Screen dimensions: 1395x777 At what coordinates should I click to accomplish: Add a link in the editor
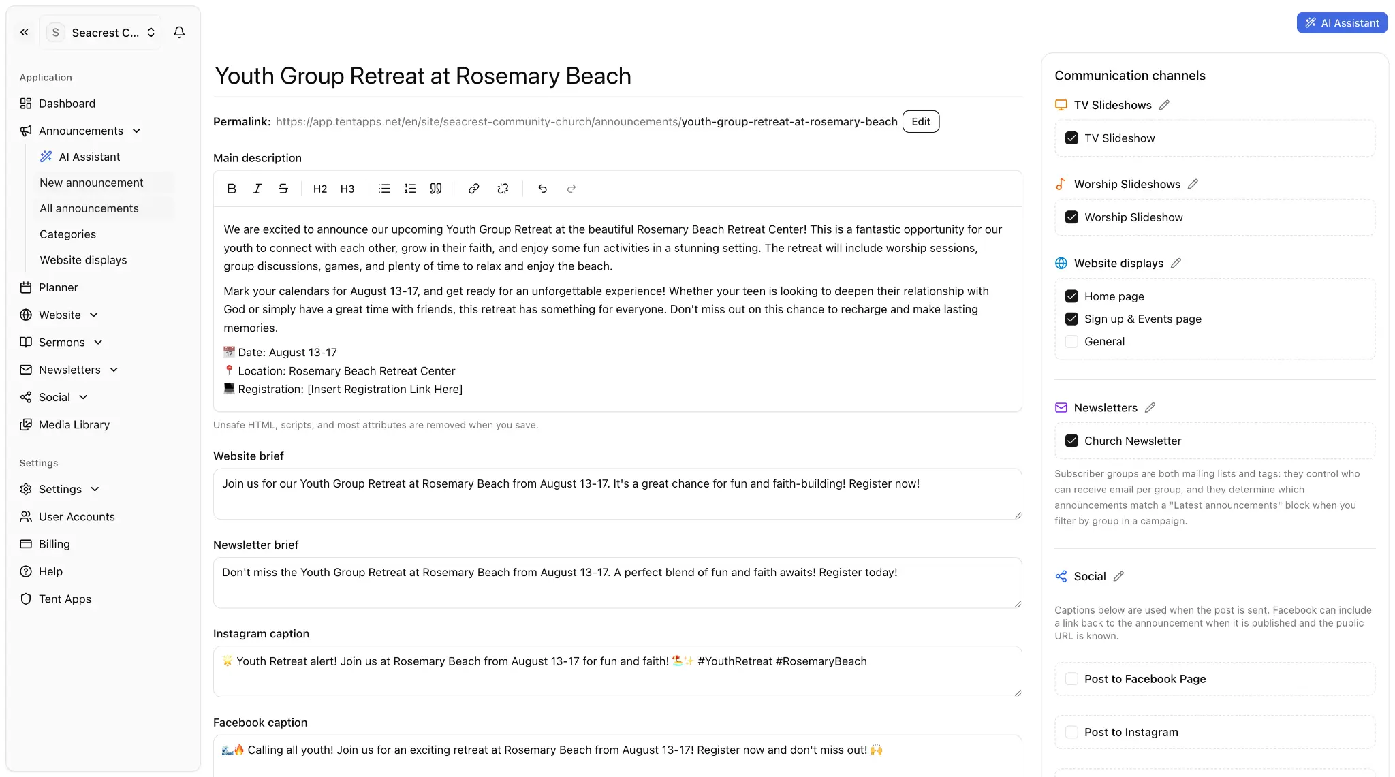(474, 189)
